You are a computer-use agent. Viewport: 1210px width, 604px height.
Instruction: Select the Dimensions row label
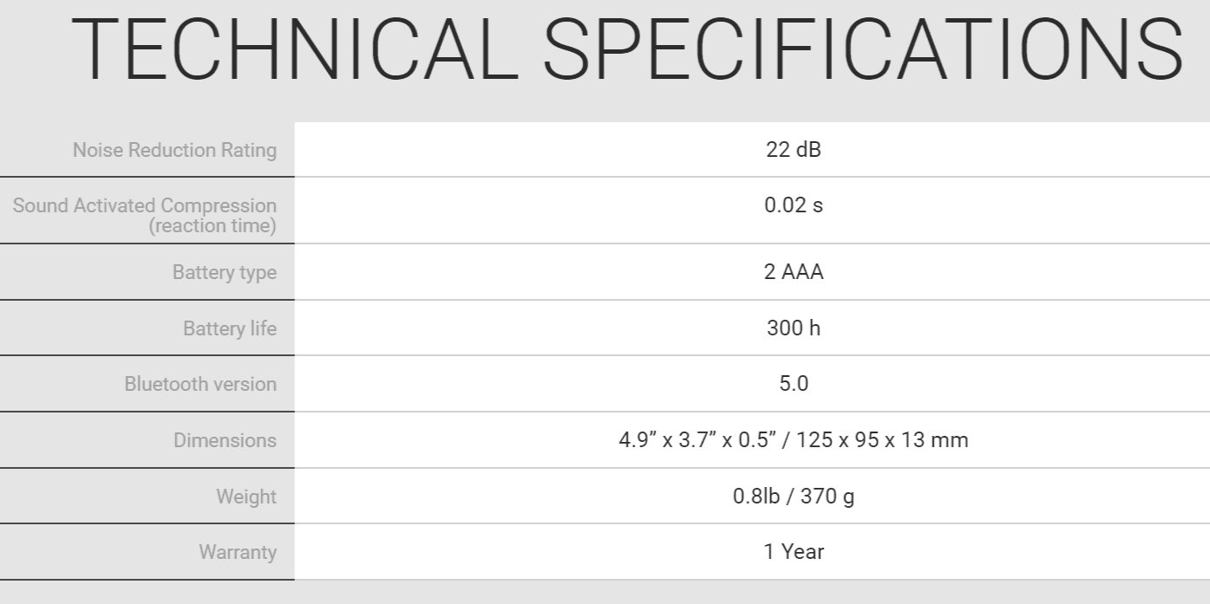[225, 440]
